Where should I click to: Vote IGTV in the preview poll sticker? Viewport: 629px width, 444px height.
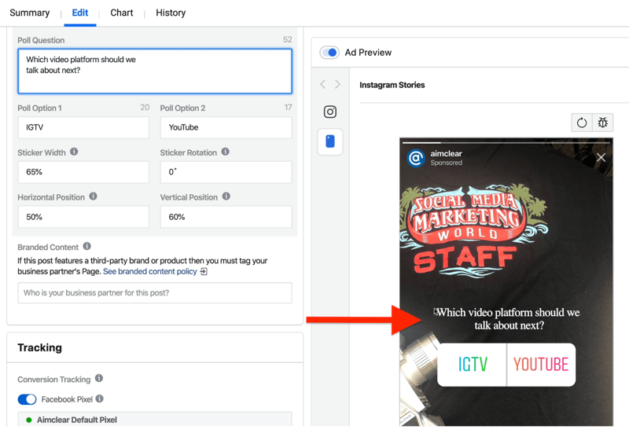click(473, 365)
